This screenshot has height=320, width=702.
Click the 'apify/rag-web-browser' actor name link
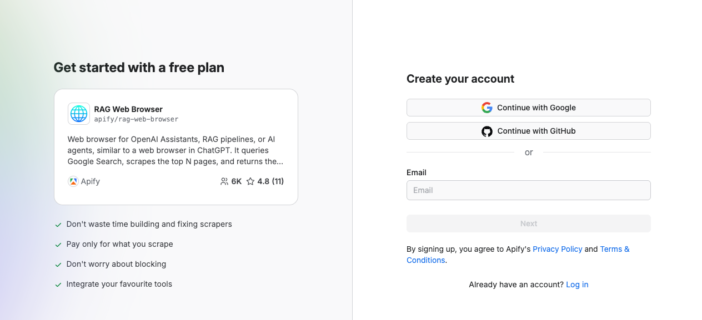pyautogui.click(x=137, y=119)
